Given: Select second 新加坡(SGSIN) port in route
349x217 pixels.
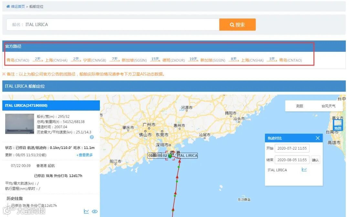Looking at the screenshot, I should pos(213,60).
